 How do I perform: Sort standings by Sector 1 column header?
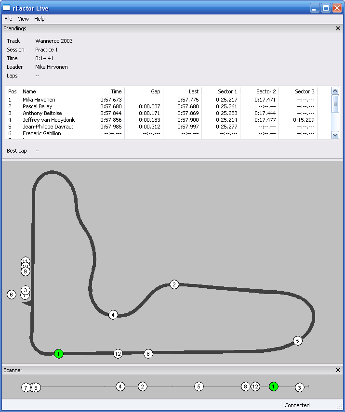[x=221, y=91]
